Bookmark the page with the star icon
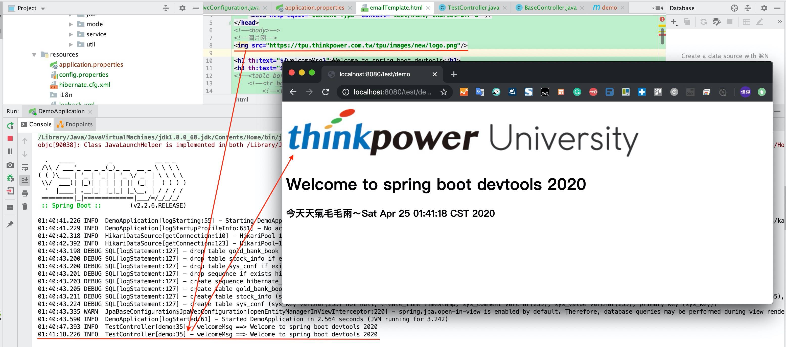The height and width of the screenshot is (347, 786). tap(444, 92)
